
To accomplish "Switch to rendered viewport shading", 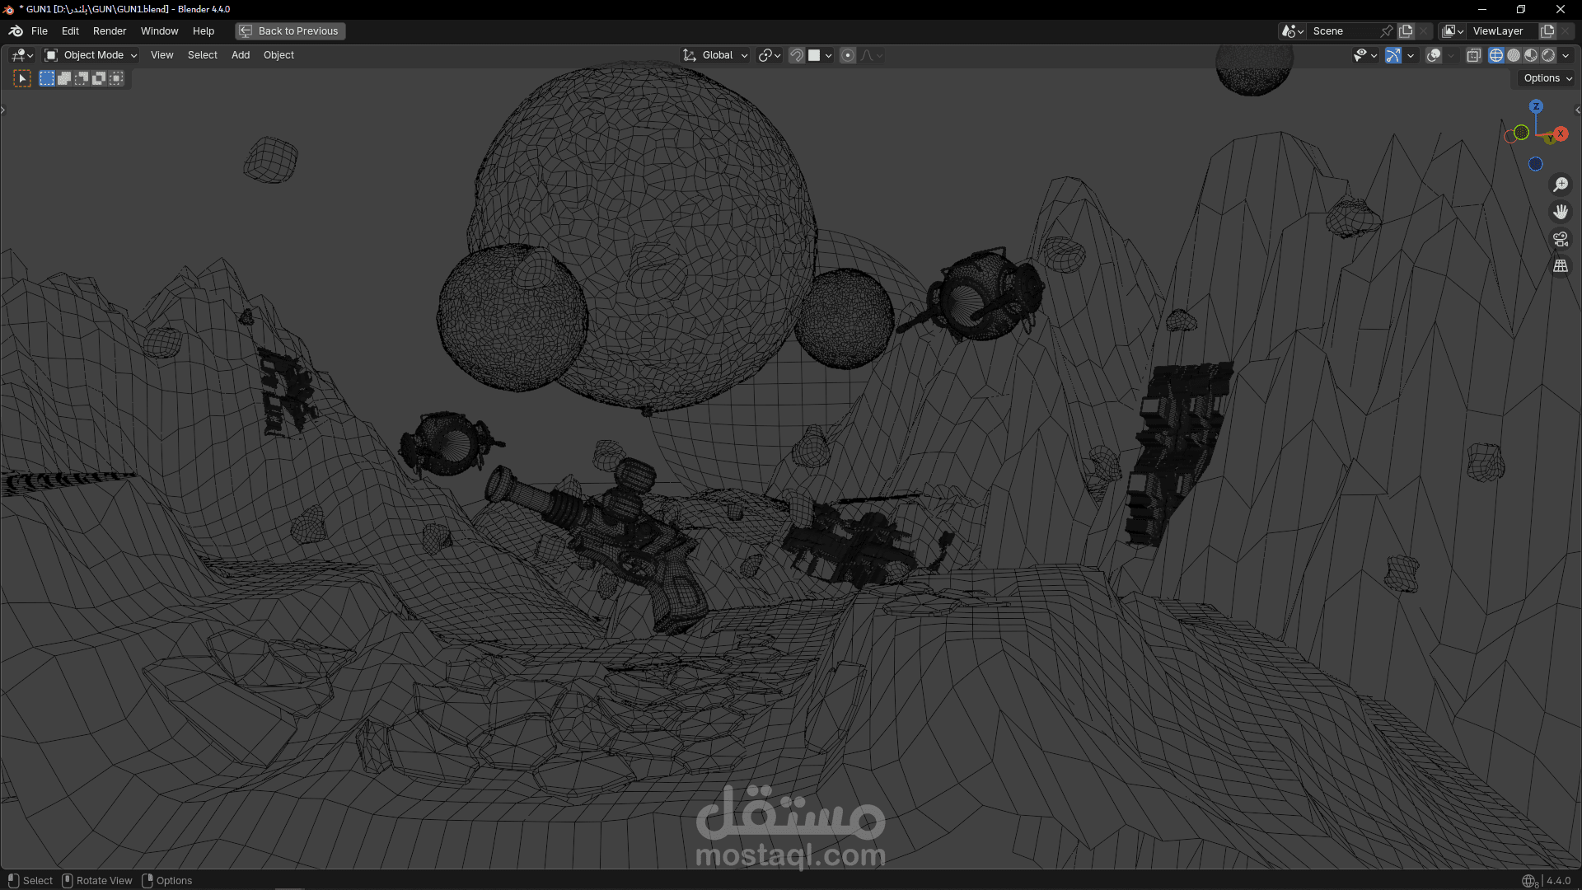I will tap(1548, 55).
